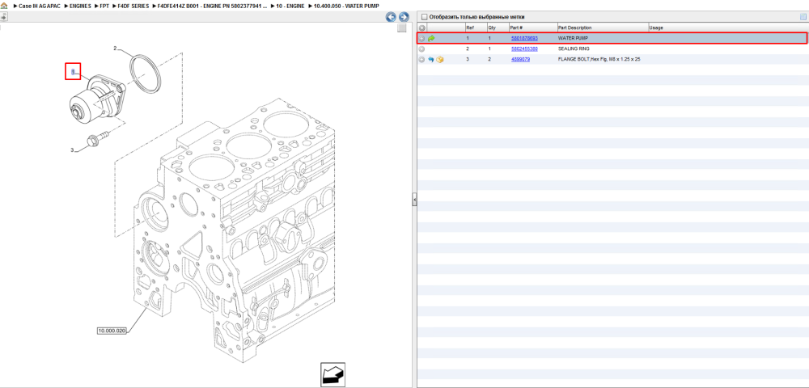This screenshot has height=388, width=809.
Task: Go to the 10 - ENGINE breadcrumb
Action: [x=290, y=6]
